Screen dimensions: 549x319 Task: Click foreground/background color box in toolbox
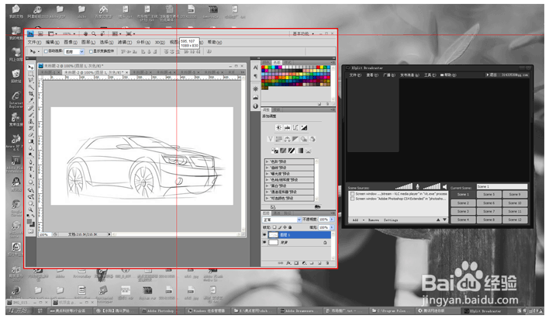click(x=31, y=223)
